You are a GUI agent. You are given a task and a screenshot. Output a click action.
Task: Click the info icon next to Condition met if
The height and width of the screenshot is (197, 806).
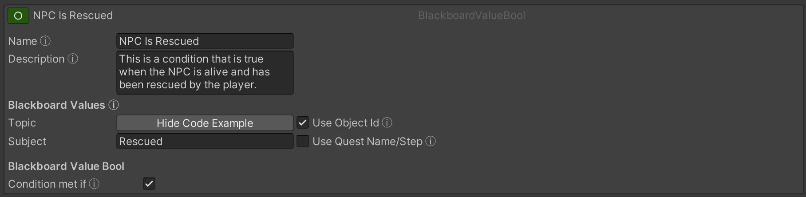tap(94, 184)
